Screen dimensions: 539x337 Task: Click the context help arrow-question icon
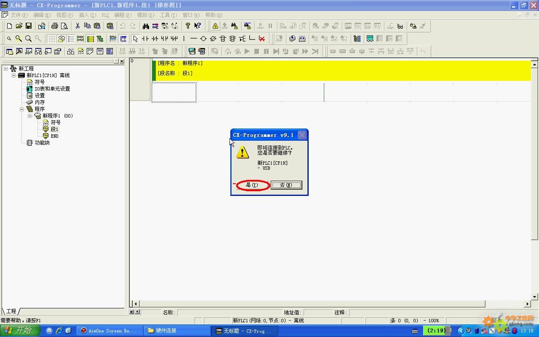click(x=197, y=26)
